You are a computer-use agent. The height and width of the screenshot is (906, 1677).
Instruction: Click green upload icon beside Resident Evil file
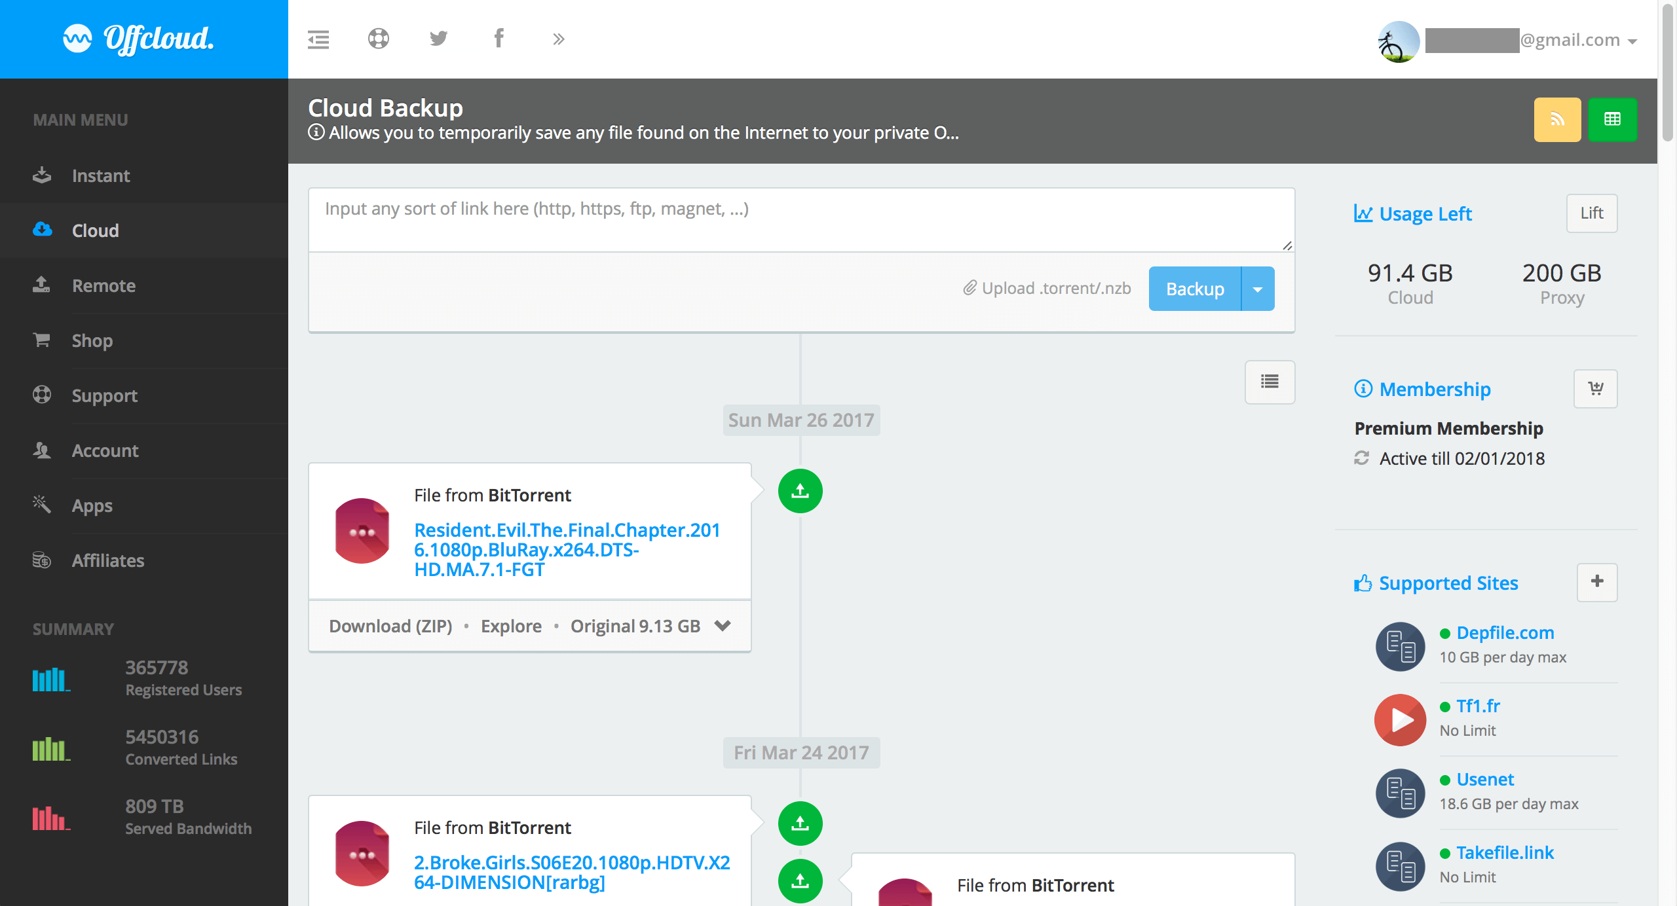pos(800,491)
